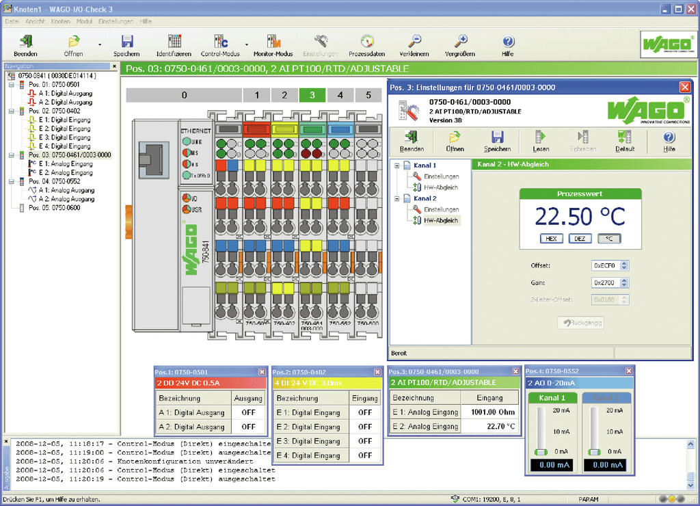Click Lesen icon in settings dialog
Screen dimensions: 700x506
(541, 137)
